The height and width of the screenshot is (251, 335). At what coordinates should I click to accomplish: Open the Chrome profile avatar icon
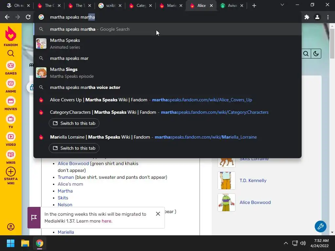tap(317, 17)
